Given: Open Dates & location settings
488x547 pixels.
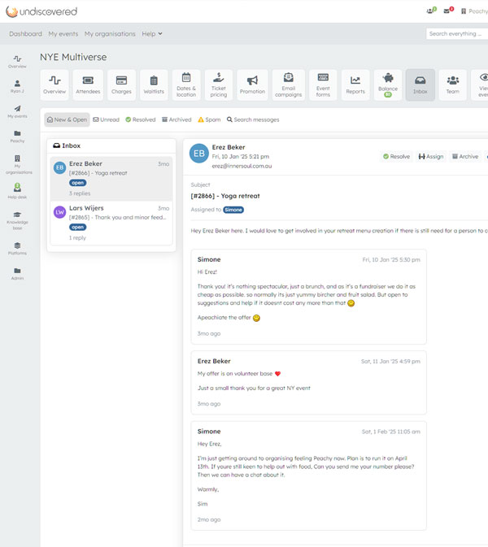Looking at the screenshot, I should (x=186, y=85).
